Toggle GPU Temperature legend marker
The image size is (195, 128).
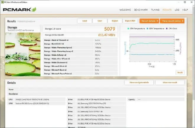147,29
